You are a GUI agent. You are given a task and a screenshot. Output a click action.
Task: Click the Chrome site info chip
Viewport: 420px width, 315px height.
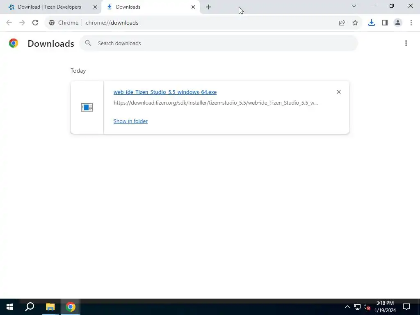point(64,23)
